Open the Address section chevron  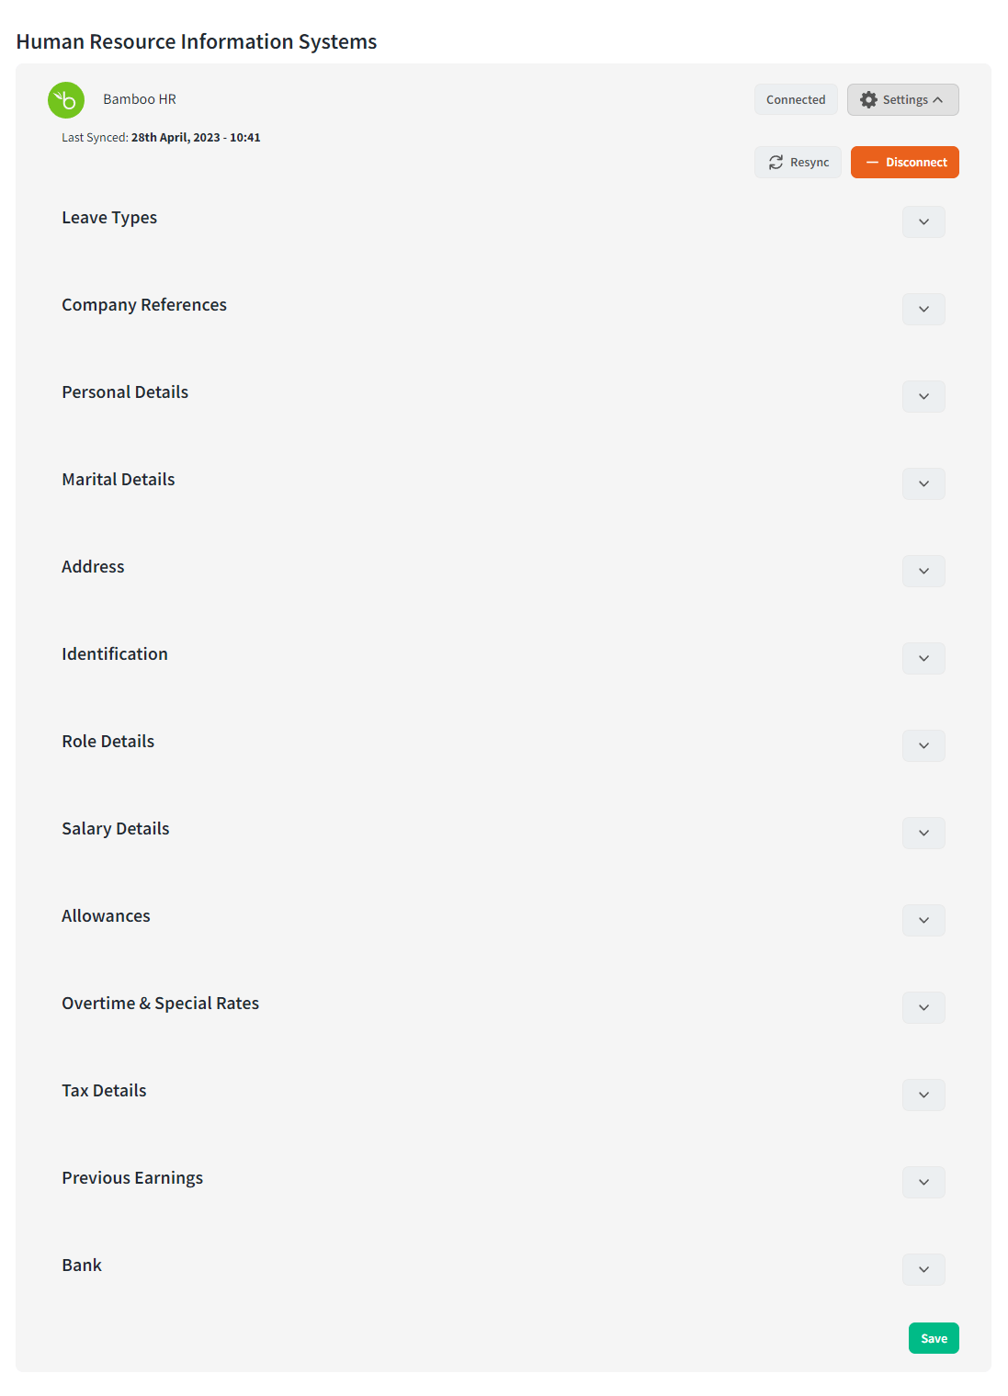(923, 571)
